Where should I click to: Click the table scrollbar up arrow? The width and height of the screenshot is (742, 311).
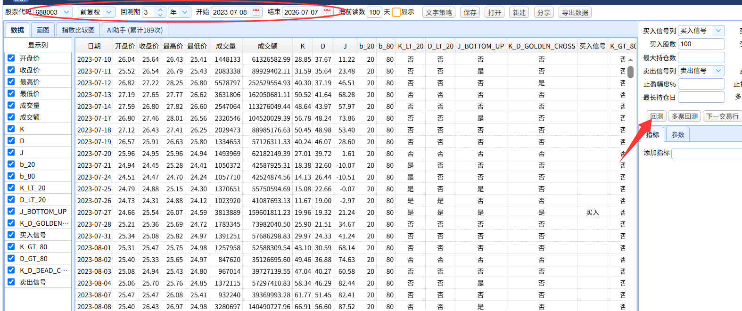coord(630,60)
